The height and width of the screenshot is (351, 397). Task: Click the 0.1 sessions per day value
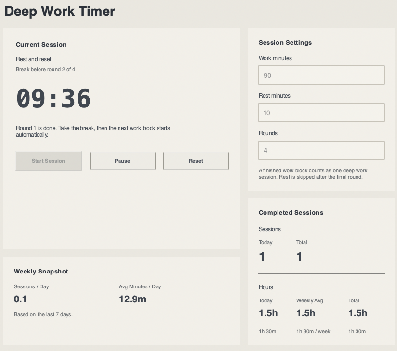[20, 299]
